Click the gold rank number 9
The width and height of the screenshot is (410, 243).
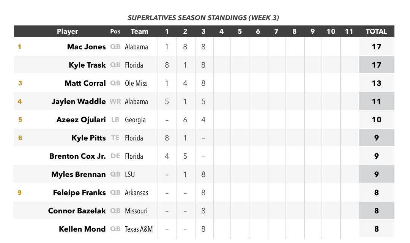point(20,193)
